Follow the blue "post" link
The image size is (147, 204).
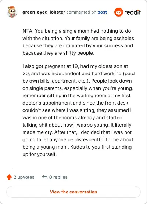point(102,12)
